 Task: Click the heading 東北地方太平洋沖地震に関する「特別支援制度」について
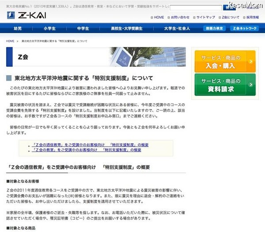tap(84, 78)
